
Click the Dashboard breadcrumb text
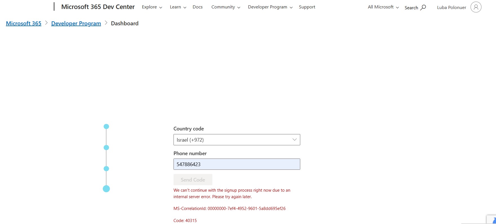pyautogui.click(x=125, y=23)
